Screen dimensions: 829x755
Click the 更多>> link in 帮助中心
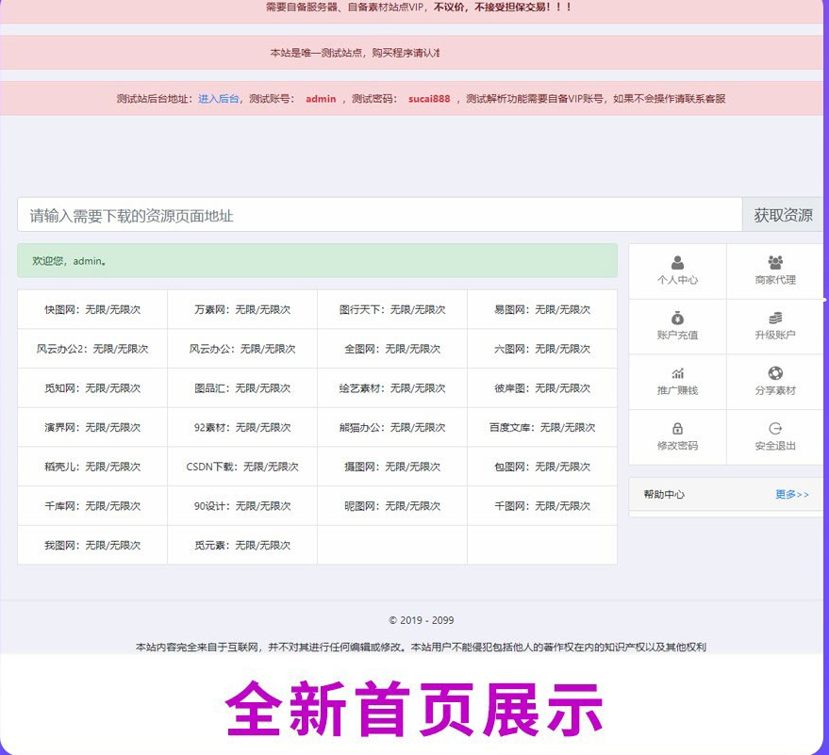coord(791,495)
